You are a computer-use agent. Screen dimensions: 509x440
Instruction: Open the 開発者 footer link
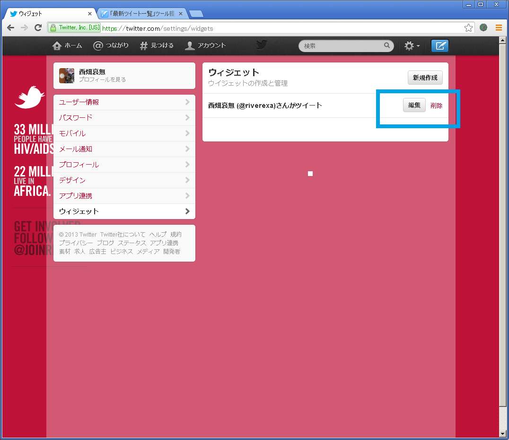coord(172,251)
